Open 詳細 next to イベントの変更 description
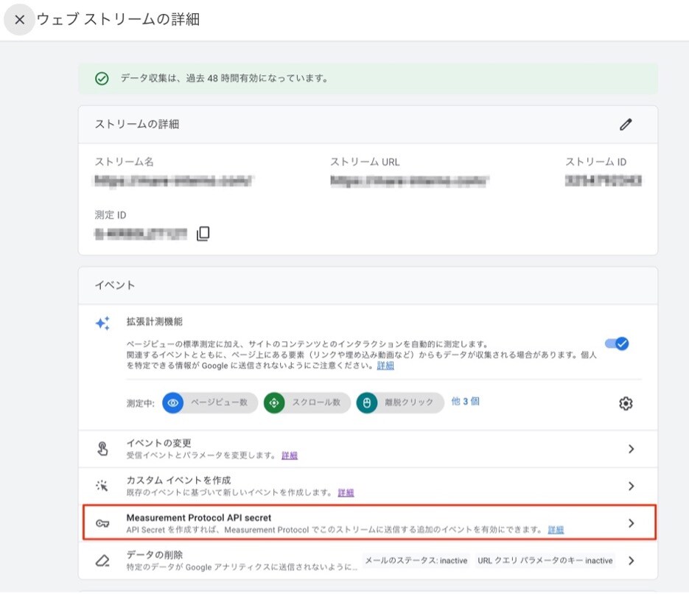 click(288, 455)
